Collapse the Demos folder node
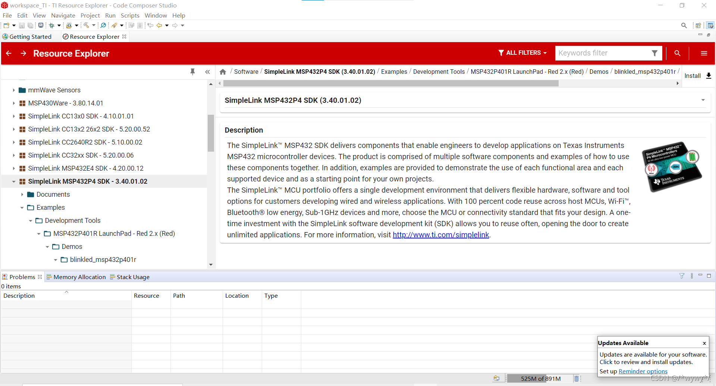This screenshot has width=716, height=386. pyautogui.click(x=47, y=247)
